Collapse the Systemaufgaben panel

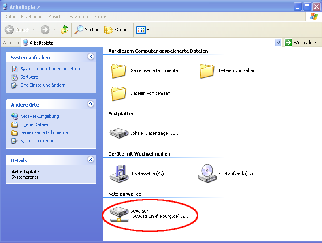point(90,57)
